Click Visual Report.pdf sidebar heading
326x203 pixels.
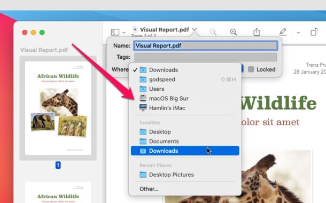click(44, 50)
